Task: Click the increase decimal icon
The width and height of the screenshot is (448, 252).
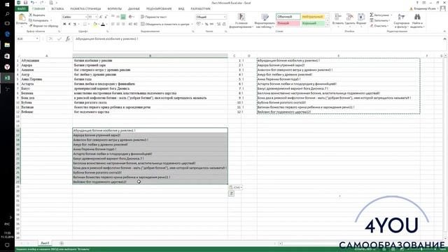Action: [x=218, y=24]
